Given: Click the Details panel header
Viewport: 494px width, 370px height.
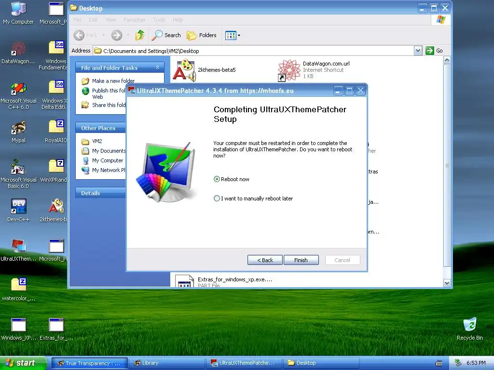Looking at the screenshot, I should tap(101, 193).
